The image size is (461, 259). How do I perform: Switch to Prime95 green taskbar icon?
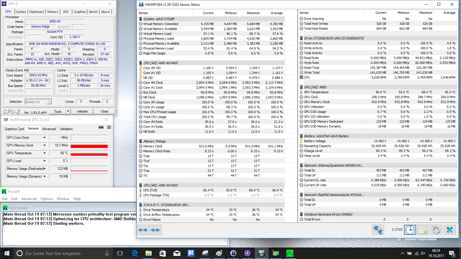pos(290,253)
